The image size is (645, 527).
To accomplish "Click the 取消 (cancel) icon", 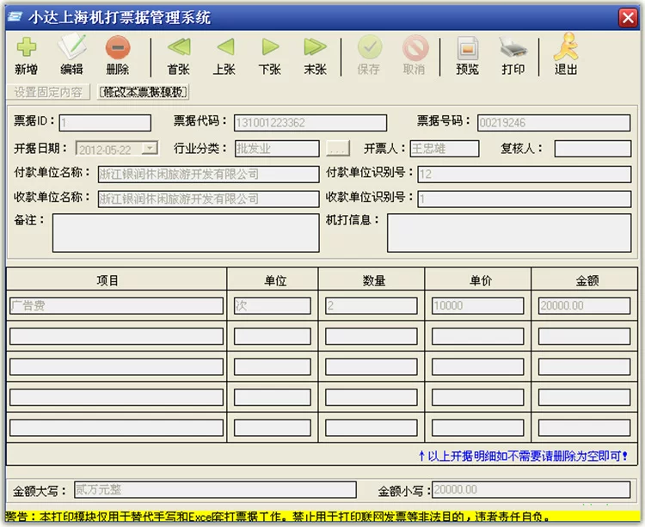I will 415,47.
